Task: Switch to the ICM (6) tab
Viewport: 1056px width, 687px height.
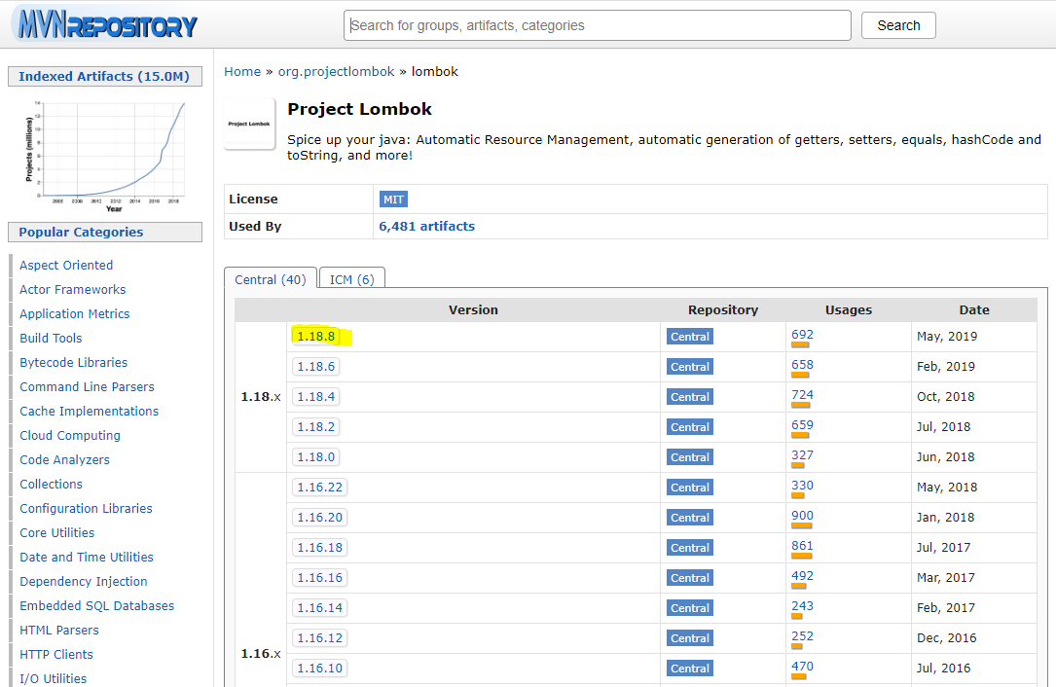Action: click(x=351, y=279)
